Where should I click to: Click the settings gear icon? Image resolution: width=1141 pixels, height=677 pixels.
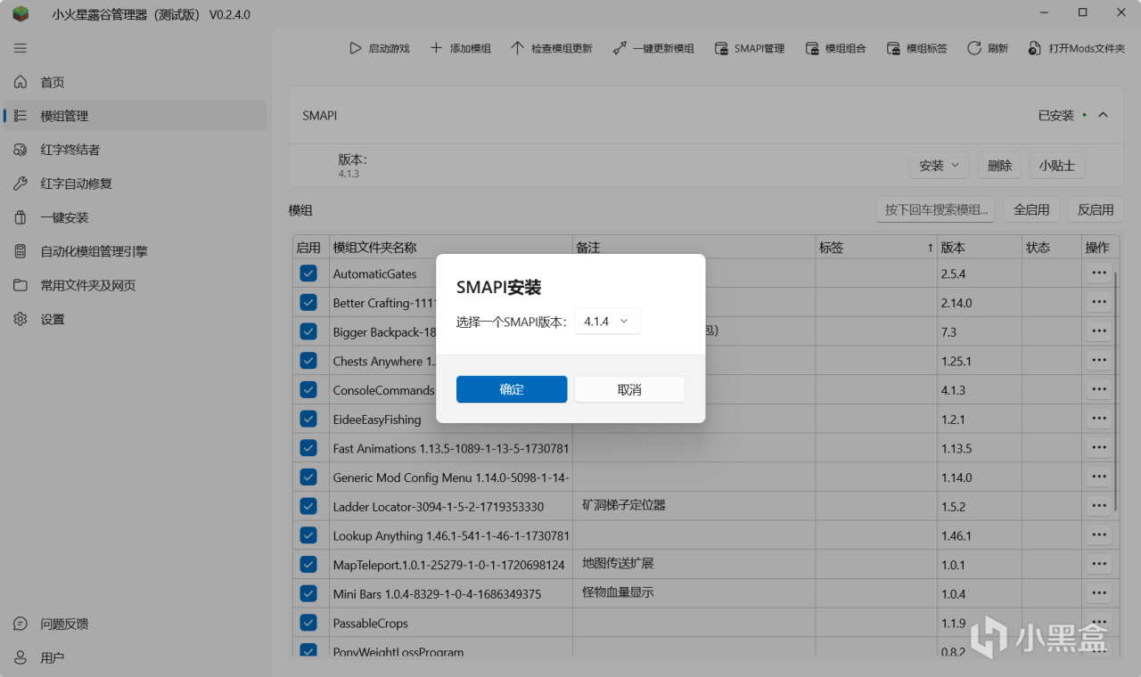pos(21,319)
